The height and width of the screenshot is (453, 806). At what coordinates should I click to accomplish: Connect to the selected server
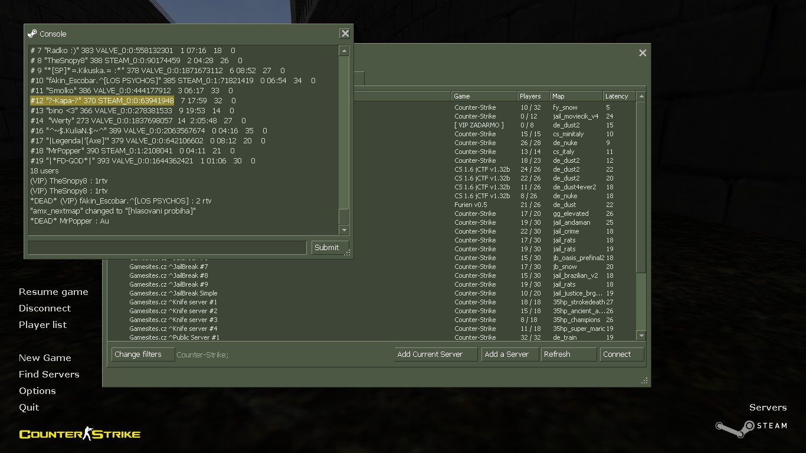click(622, 354)
